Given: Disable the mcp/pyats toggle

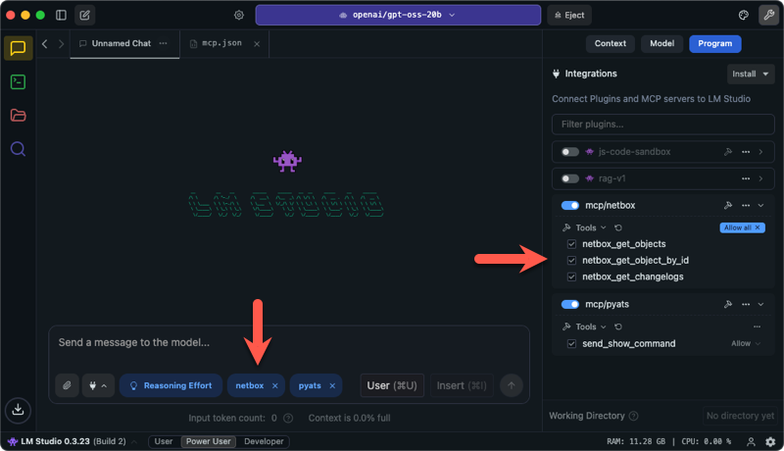Looking at the screenshot, I should pos(570,304).
